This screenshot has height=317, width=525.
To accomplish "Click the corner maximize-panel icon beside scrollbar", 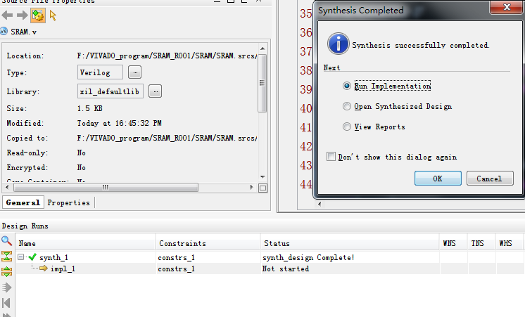I will coord(262,188).
